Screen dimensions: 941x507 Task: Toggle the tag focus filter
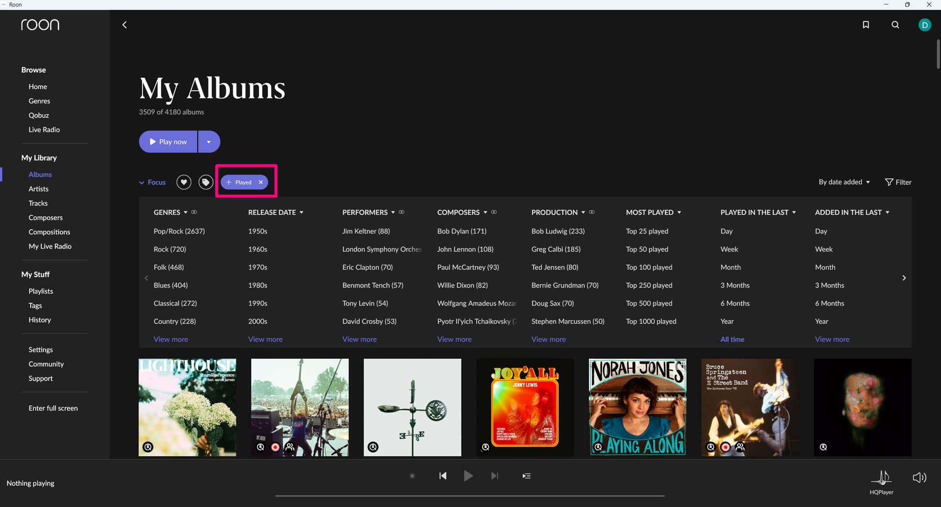tap(206, 182)
